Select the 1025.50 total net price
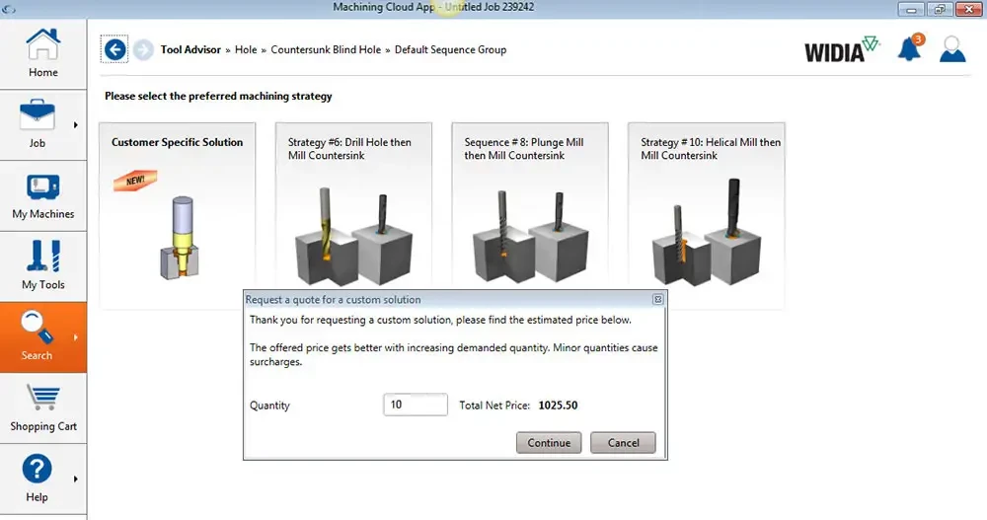 [x=558, y=406]
